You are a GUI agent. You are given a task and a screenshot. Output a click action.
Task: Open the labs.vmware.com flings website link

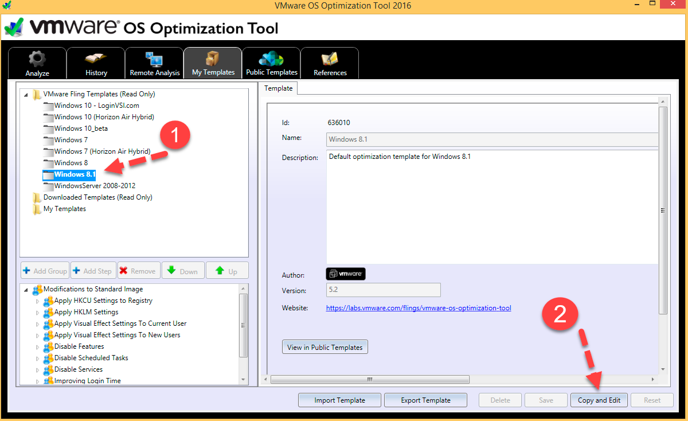coord(419,308)
